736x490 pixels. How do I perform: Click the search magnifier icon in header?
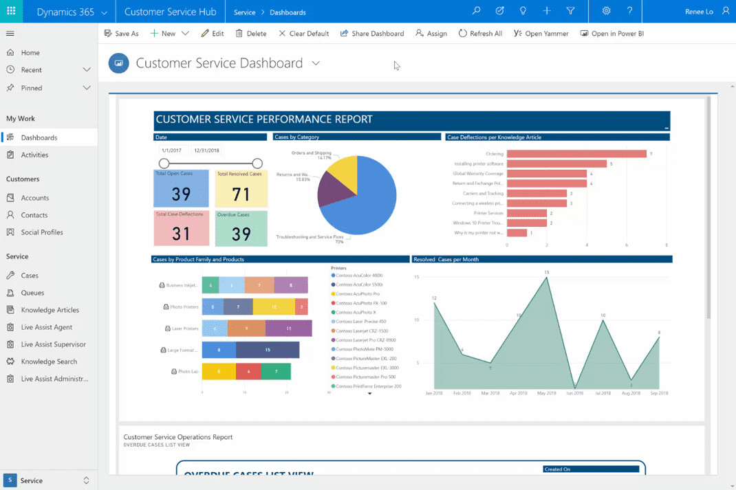pyautogui.click(x=477, y=11)
